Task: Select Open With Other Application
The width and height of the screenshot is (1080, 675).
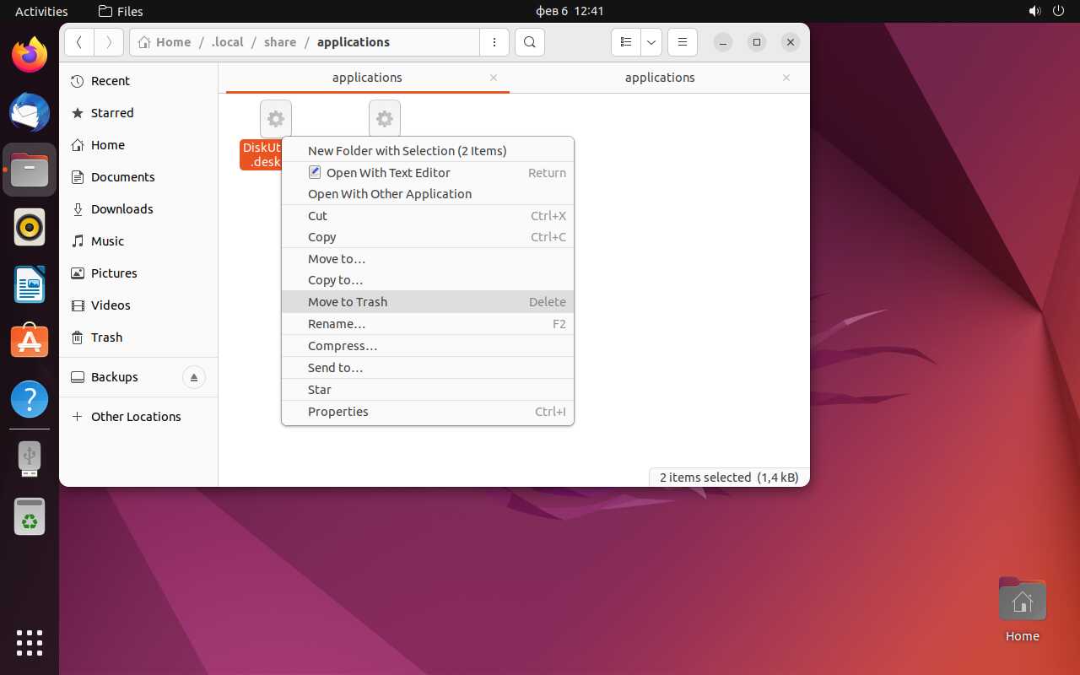Action: (x=428, y=194)
